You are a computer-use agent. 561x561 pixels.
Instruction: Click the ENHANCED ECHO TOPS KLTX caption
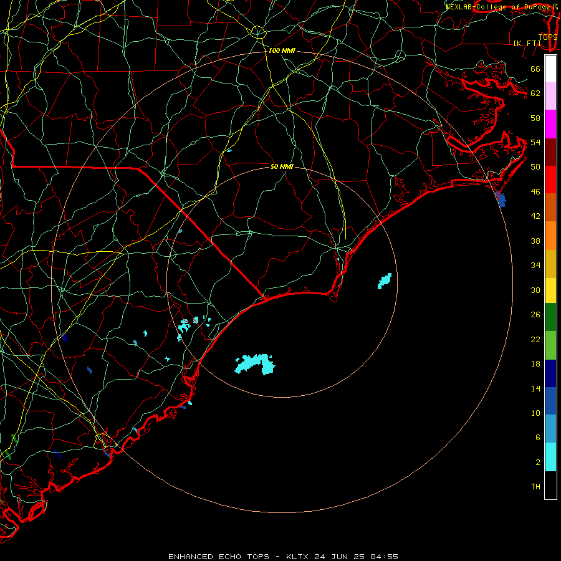(x=283, y=557)
